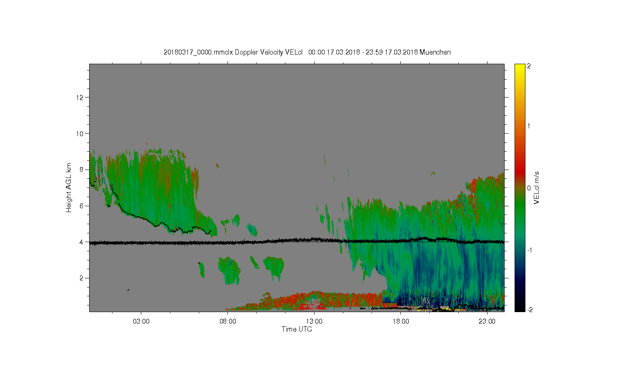Click the height tick label 12

pos(80,97)
